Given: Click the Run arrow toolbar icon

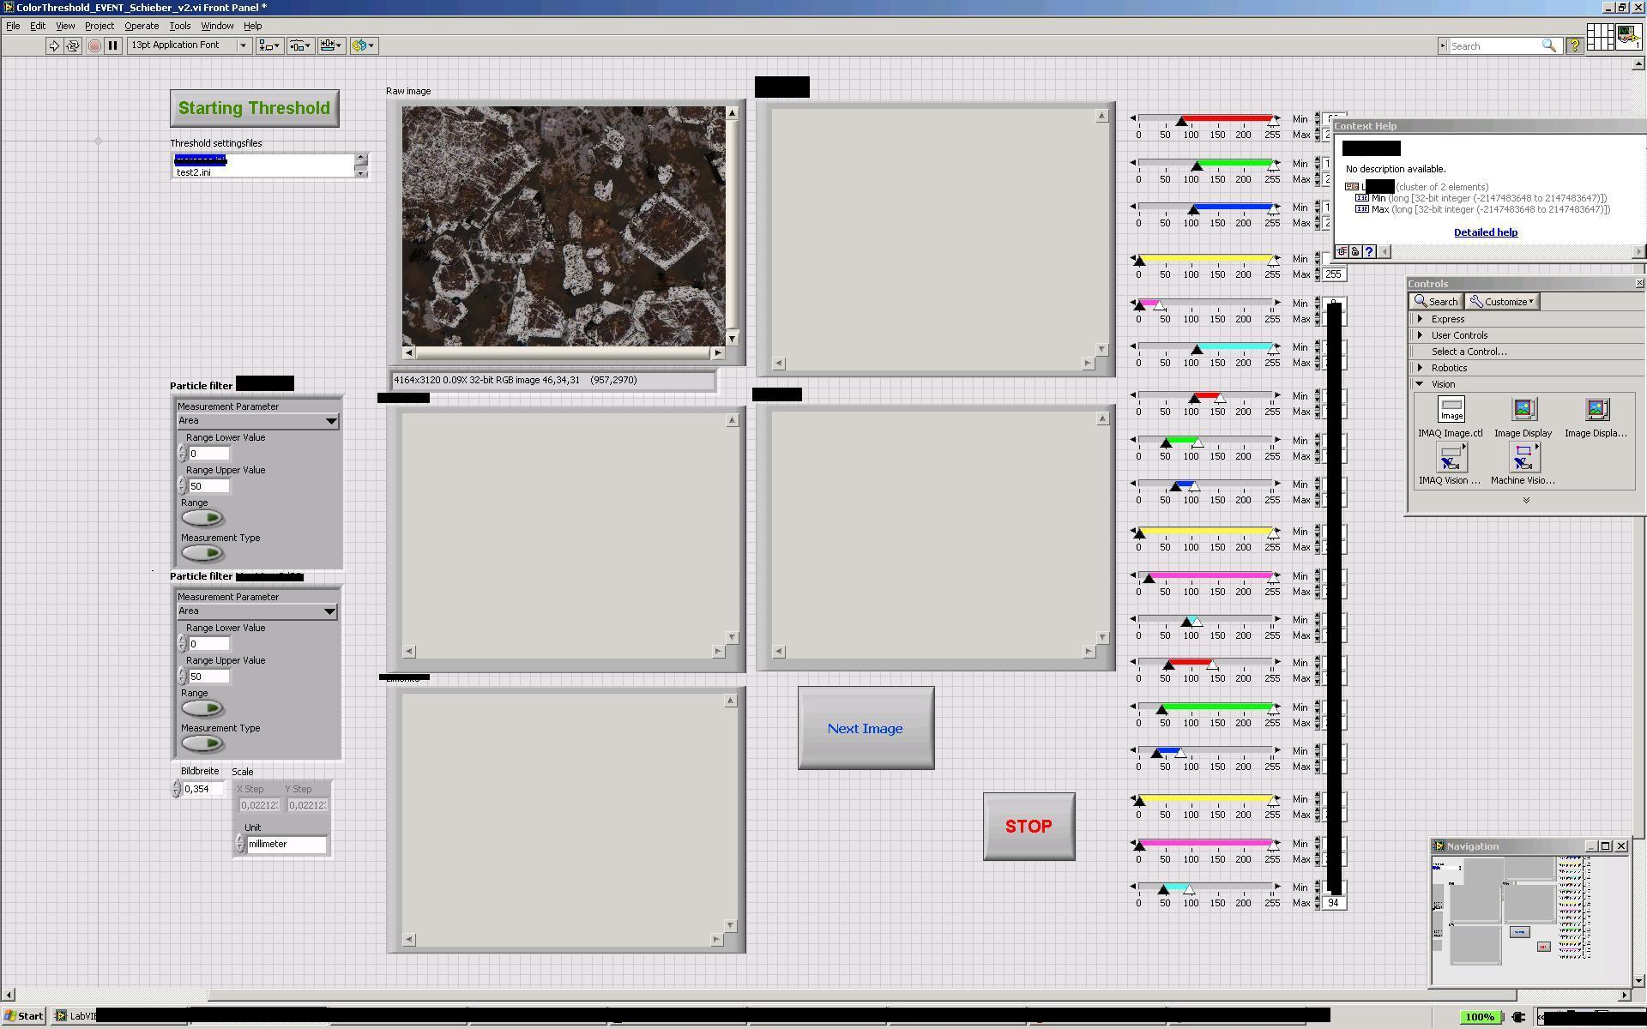Looking at the screenshot, I should point(53,45).
